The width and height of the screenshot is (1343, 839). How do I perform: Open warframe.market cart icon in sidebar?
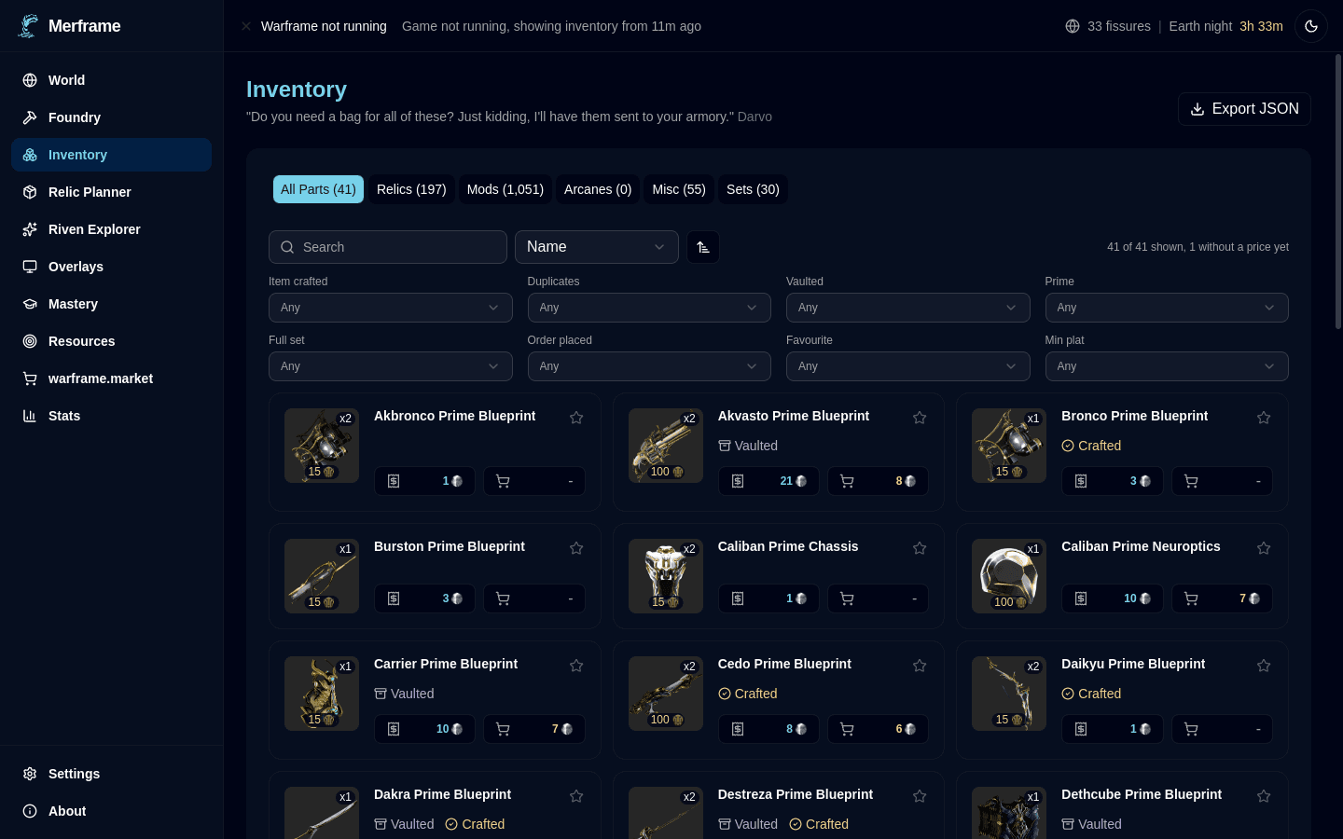pos(30,378)
